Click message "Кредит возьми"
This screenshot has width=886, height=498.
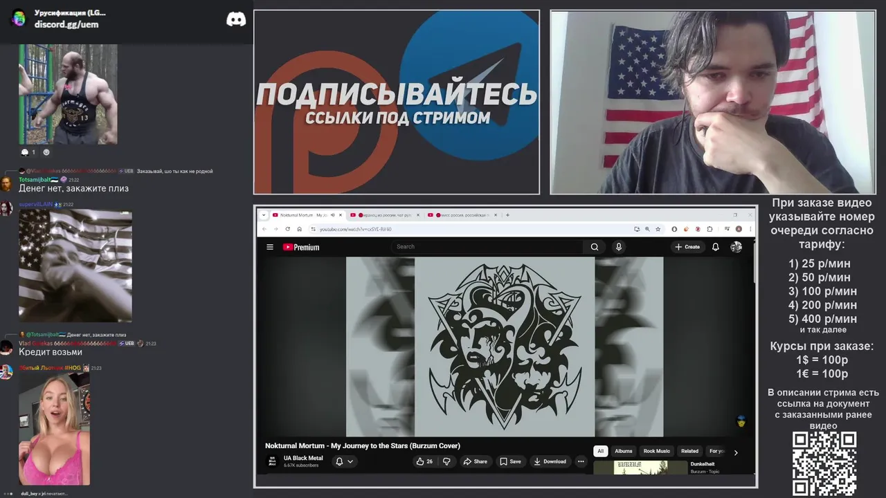pyautogui.click(x=51, y=352)
